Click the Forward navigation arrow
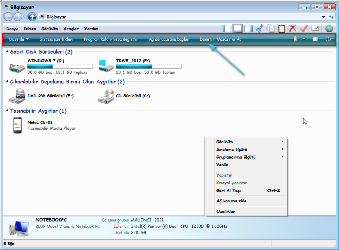 18,17
